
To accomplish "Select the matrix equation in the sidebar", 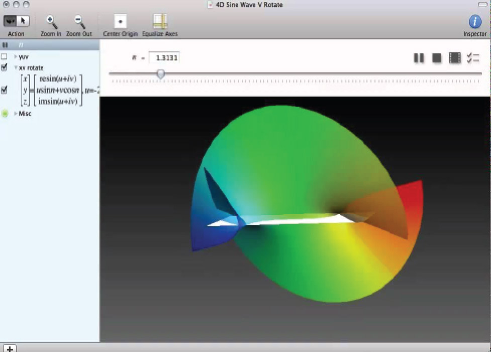I will (x=60, y=90).
